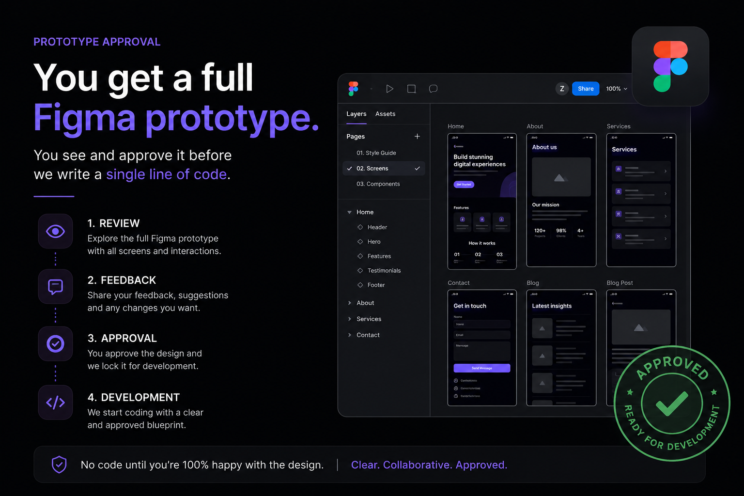The height and width of the screenshot is (496, 744).
Task: Select the 03. Components page
Action: (x=378, y=184)
